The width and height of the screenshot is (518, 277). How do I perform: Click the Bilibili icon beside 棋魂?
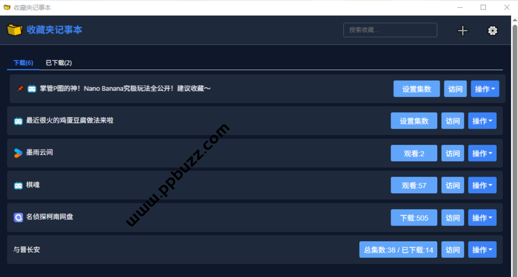18,185
